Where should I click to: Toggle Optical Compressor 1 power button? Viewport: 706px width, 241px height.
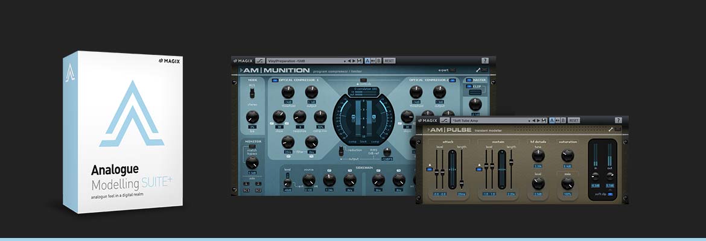coord(275,80)
